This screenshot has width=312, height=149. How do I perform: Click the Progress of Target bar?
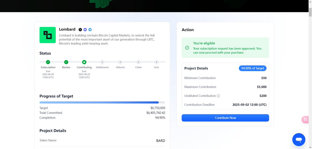(x=102, y=102)
